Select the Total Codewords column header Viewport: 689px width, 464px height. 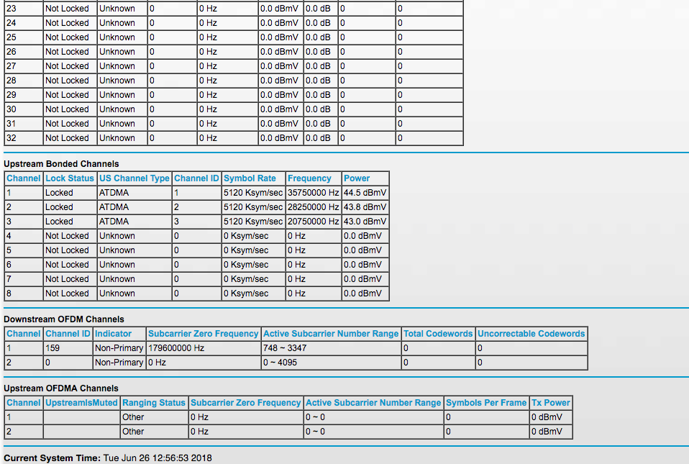click(x=438, y=334)
